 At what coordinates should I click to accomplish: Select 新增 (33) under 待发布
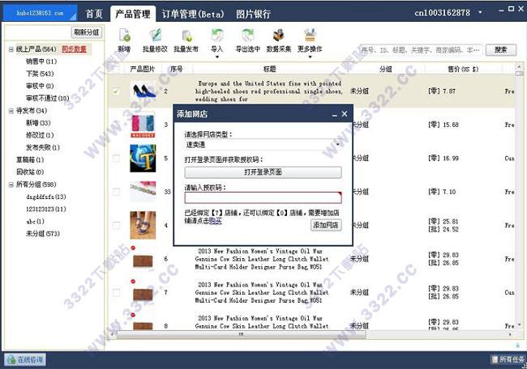(x=38, y=123)
